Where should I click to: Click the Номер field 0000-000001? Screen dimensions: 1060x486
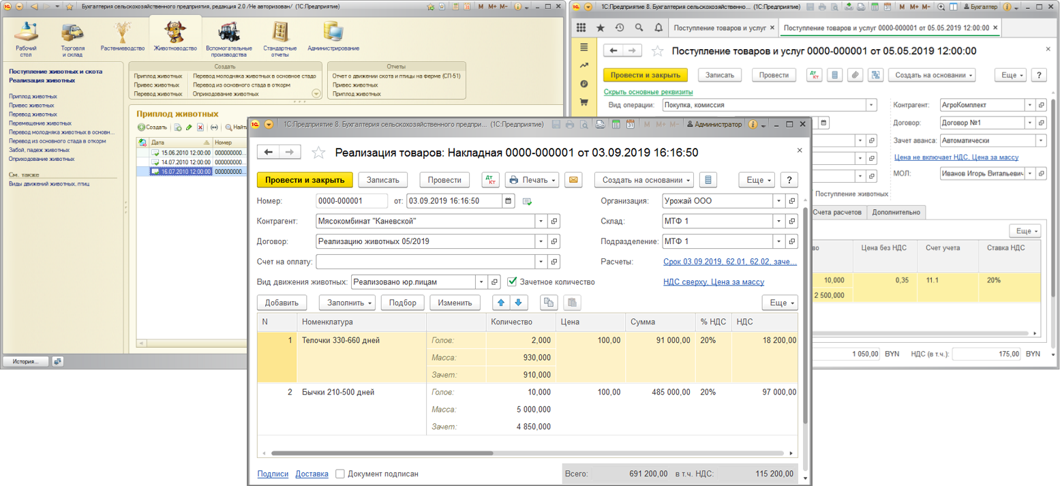pos(351,201)
